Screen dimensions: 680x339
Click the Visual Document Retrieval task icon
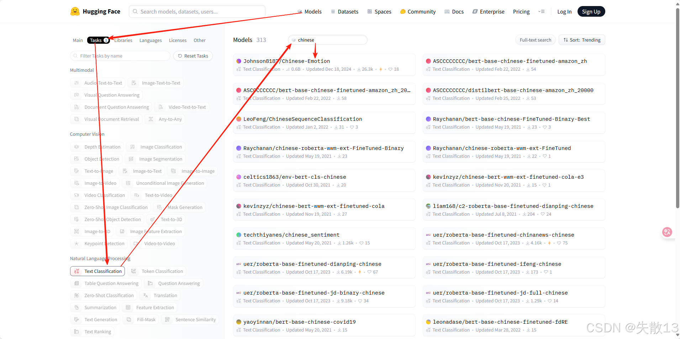(x=77, y=119)
